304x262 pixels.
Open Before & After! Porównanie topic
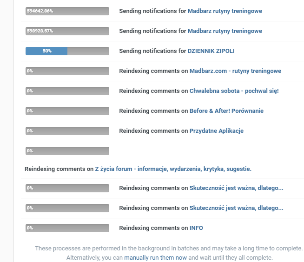click(x=226, y=111)
